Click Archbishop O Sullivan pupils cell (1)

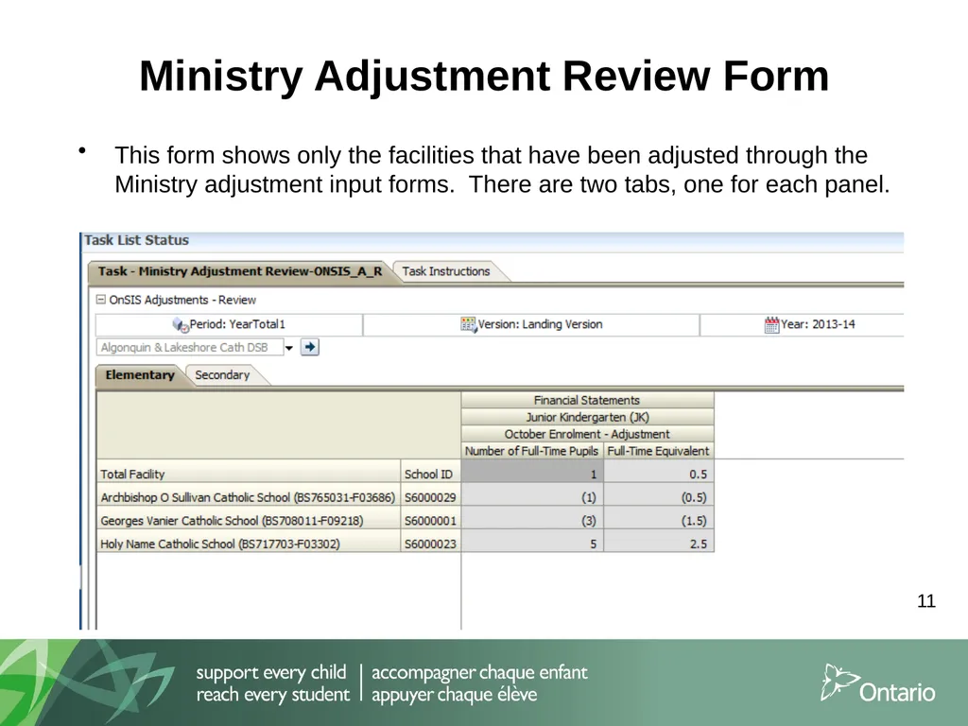[x=532, y=496]
